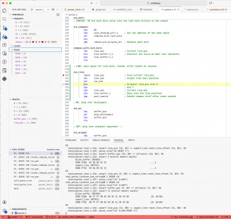Click the Not Committed Yet status item
The height and width of the screenshot is (219, 231).
point(207,217)
